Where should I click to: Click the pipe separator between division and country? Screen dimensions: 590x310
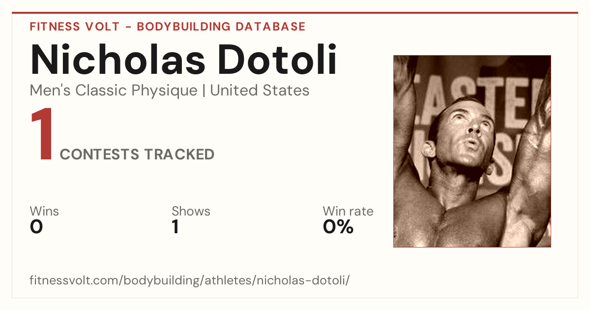coord(204,91)
